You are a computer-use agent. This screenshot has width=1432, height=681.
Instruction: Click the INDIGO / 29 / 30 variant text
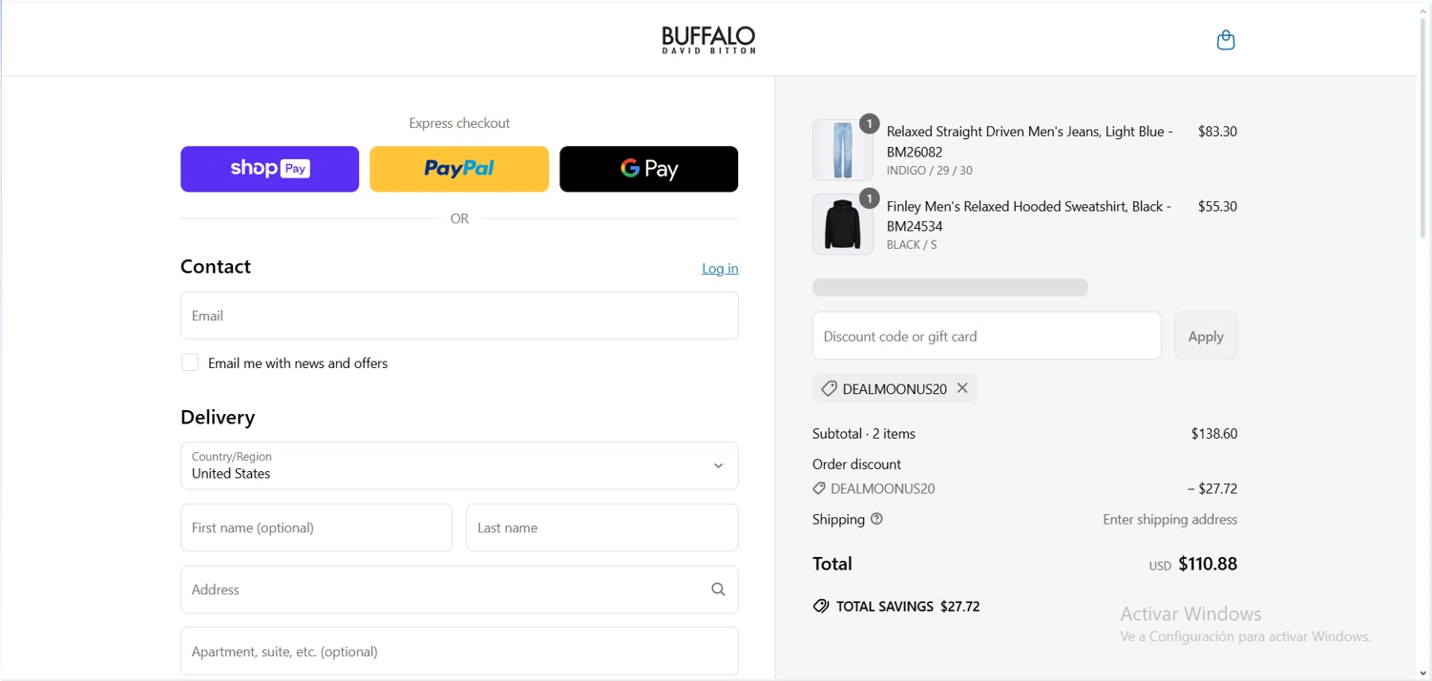coord(930,171)
